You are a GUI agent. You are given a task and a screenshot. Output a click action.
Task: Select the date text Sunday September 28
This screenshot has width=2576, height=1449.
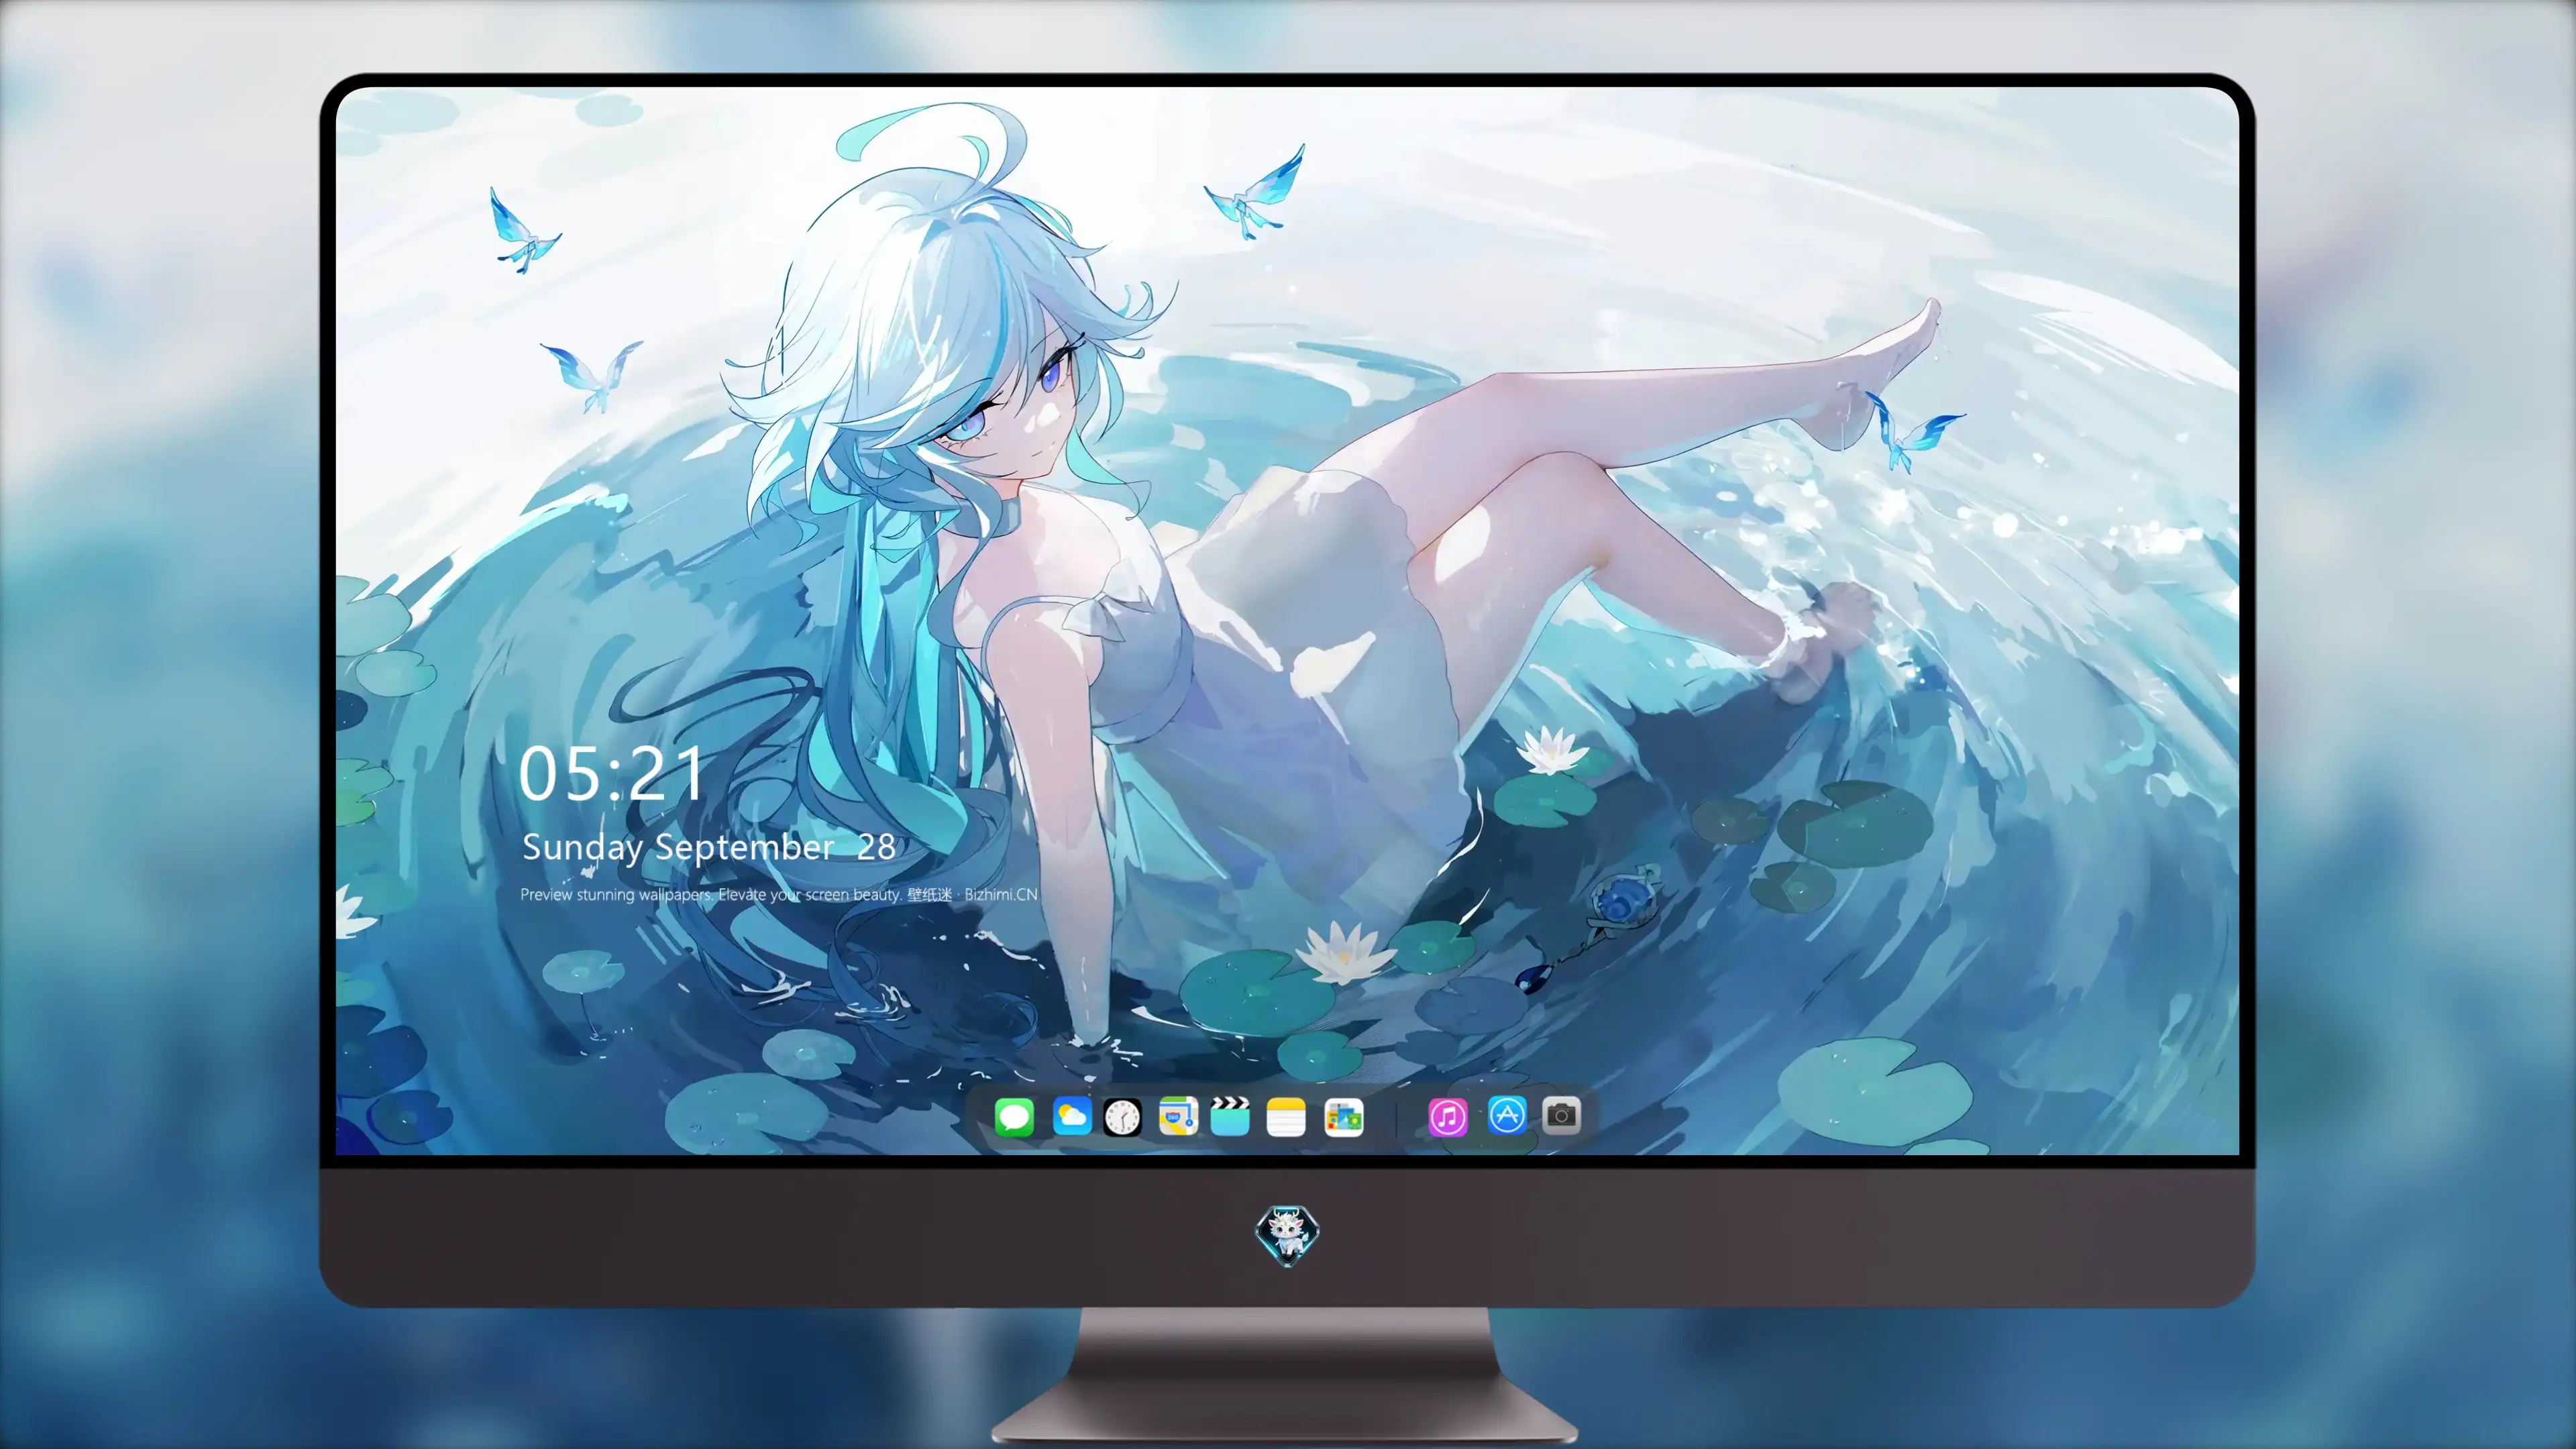coord(709,847)
